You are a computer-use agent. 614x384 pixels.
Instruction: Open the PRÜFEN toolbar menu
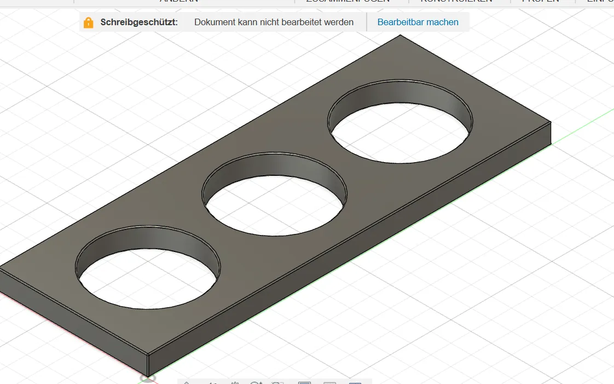(x=540, y=1)
